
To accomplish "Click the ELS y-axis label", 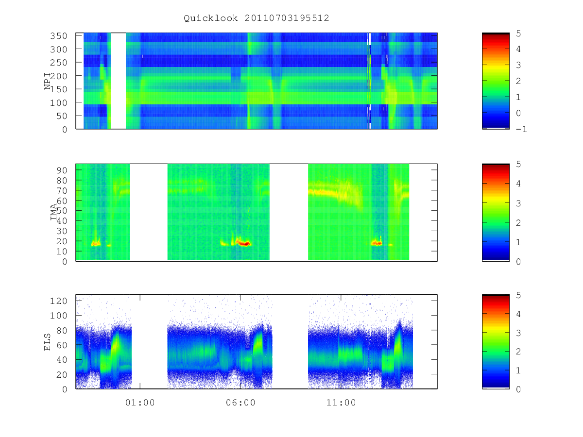I will [48, 341].
